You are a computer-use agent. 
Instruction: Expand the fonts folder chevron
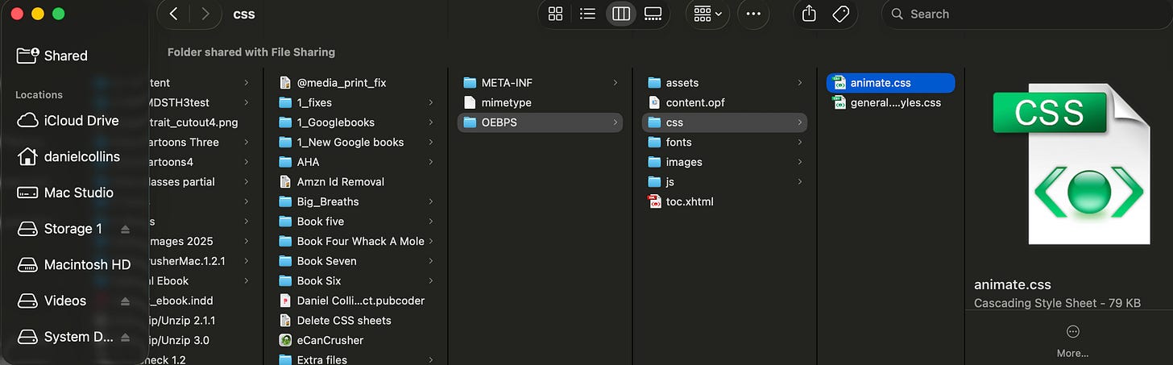pos(800,142)
